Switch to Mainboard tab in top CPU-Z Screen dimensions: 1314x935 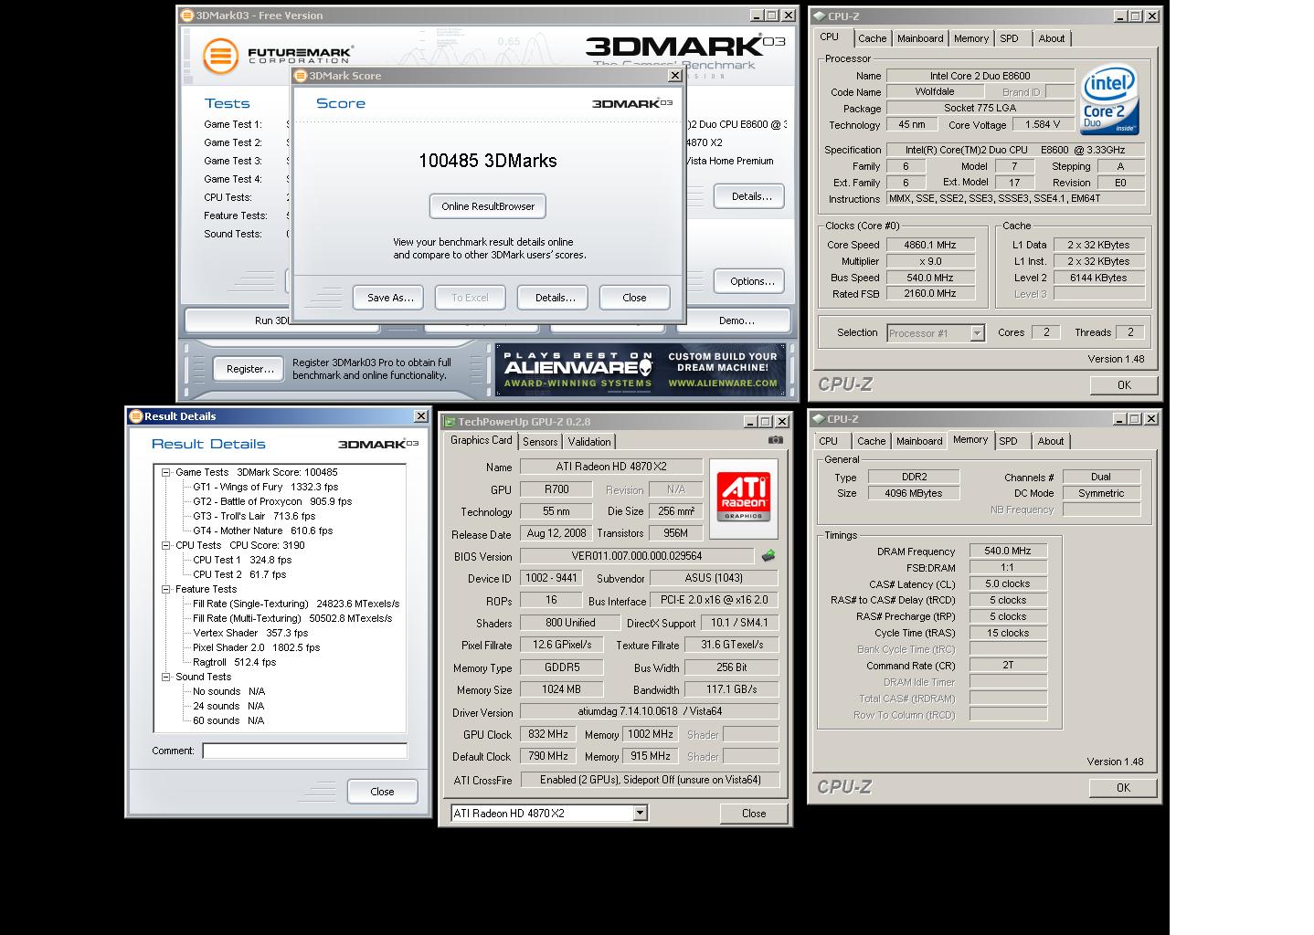(x=920, y=38)
